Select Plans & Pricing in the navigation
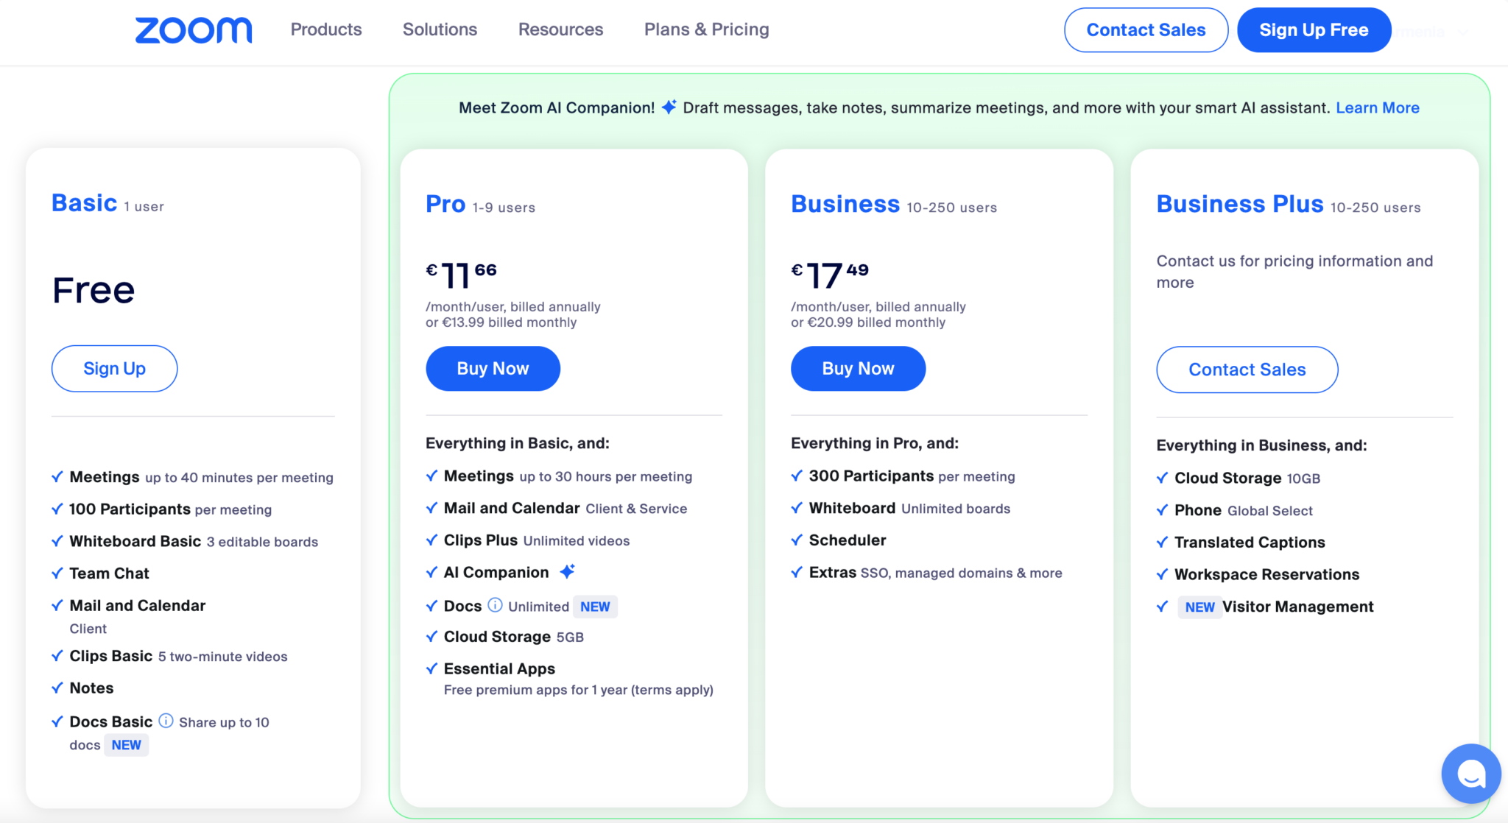The image size is (1508, 823). [706, 29]
